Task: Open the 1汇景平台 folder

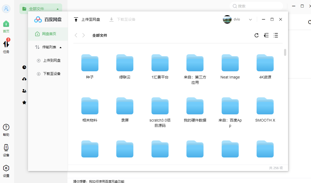Action: [x=160, y=63]
